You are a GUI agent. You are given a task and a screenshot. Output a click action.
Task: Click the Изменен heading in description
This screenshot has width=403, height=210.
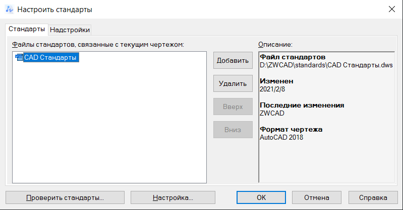(276, 81)
